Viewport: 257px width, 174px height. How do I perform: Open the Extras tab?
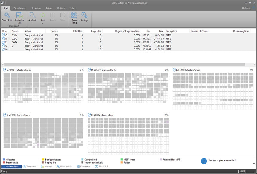coord(49,8)
